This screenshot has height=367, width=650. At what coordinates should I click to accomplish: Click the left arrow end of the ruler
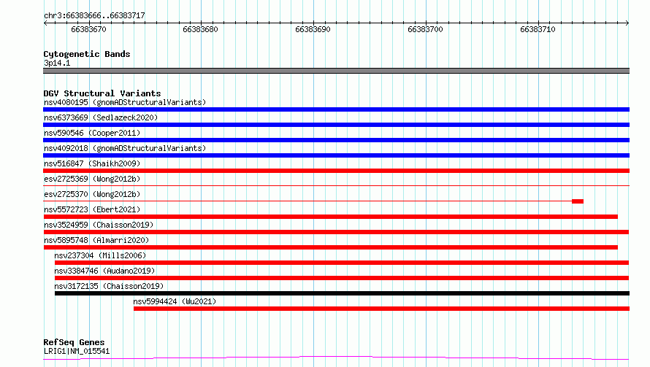tap(45, 23)
